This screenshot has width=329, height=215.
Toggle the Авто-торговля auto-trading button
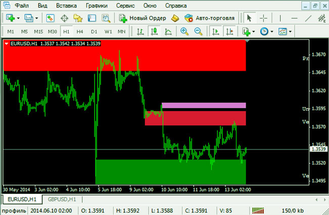210,18
